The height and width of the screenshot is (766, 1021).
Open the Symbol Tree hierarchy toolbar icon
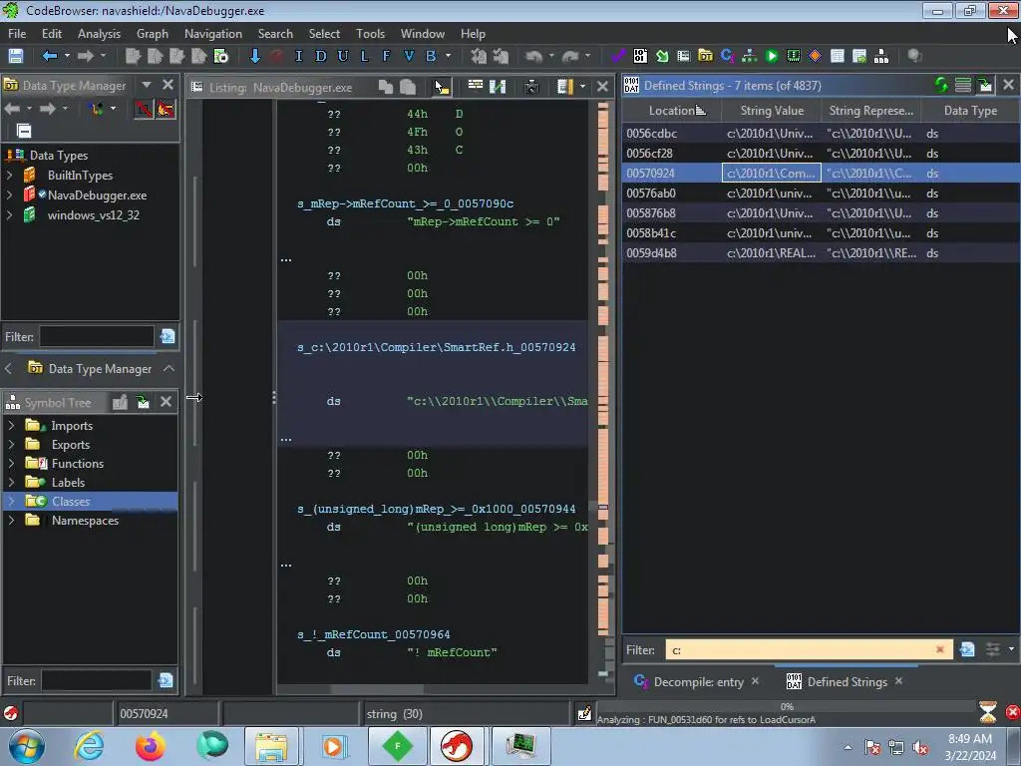[x=881, y=56]
